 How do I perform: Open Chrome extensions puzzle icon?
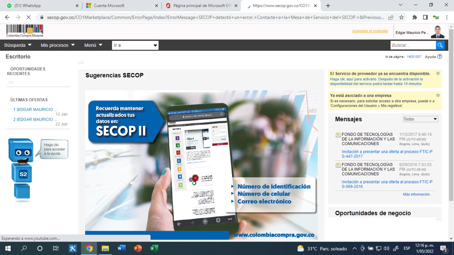coord(415,17)
